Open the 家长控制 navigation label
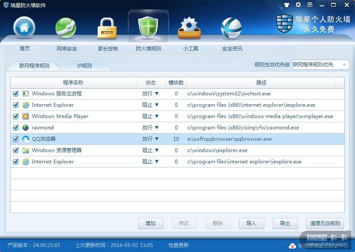 (x=108, y=48)
